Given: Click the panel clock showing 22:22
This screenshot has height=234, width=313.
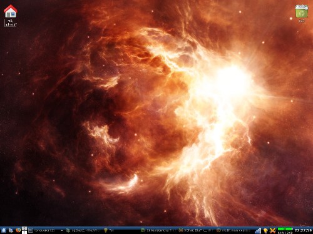Looking at the screenshot, I should [303, 230].
